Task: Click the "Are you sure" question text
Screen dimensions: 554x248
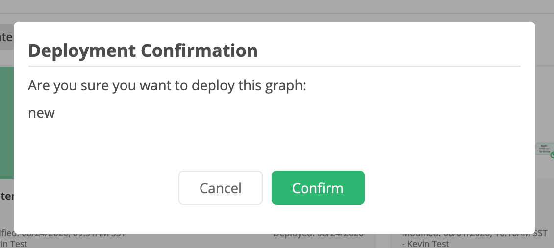Action: pos(167,86)
